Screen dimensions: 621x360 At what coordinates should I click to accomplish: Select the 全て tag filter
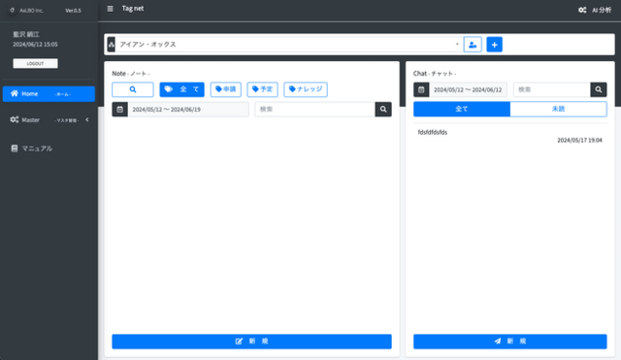181,89
